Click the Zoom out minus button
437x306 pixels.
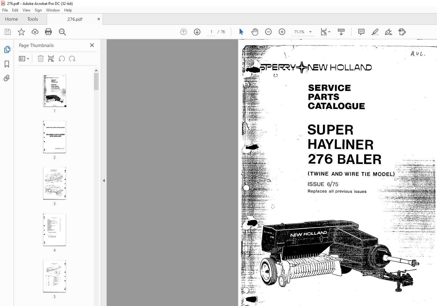[268, 32]
